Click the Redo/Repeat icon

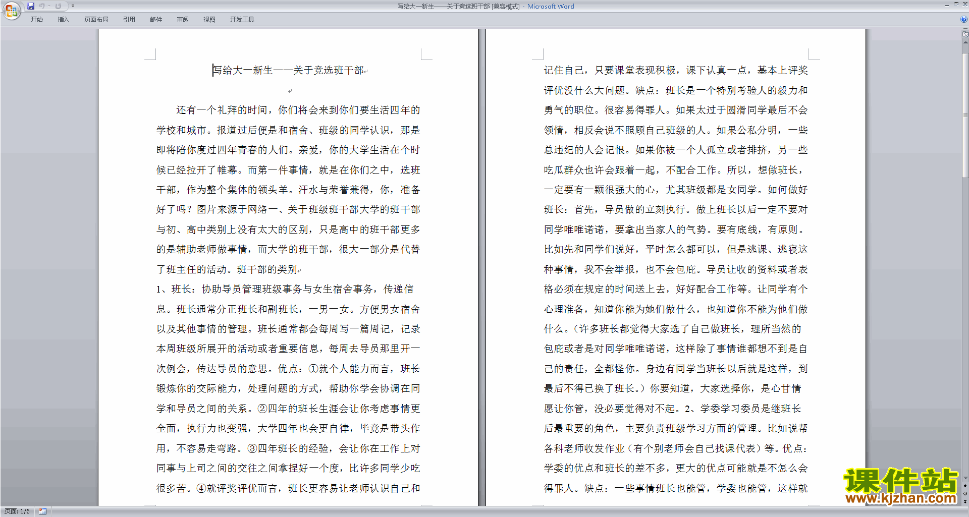58,6
